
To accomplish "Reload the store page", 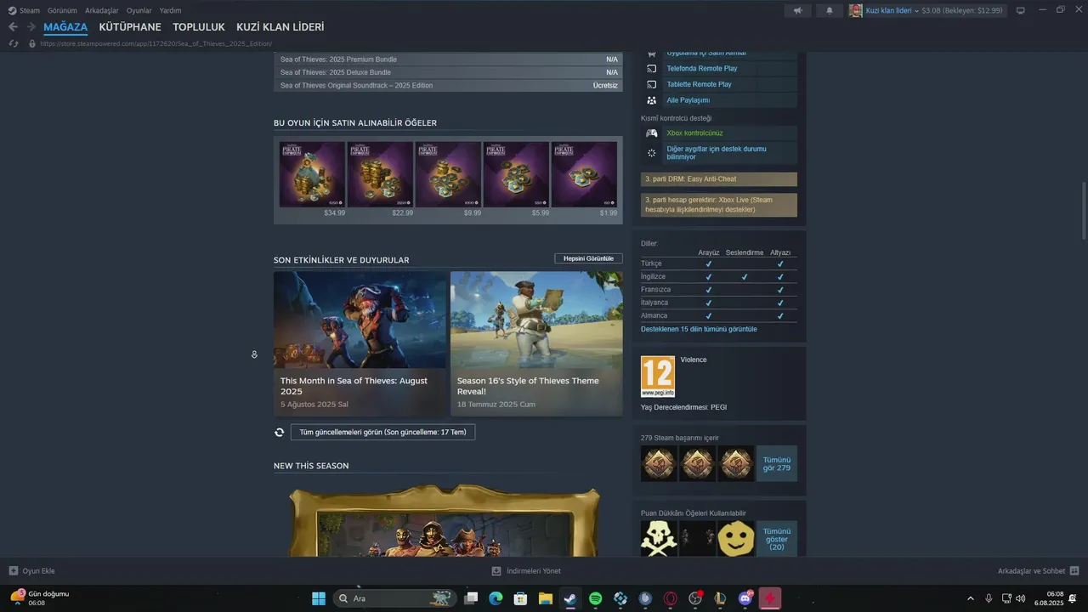I will [x=14, y=43].
